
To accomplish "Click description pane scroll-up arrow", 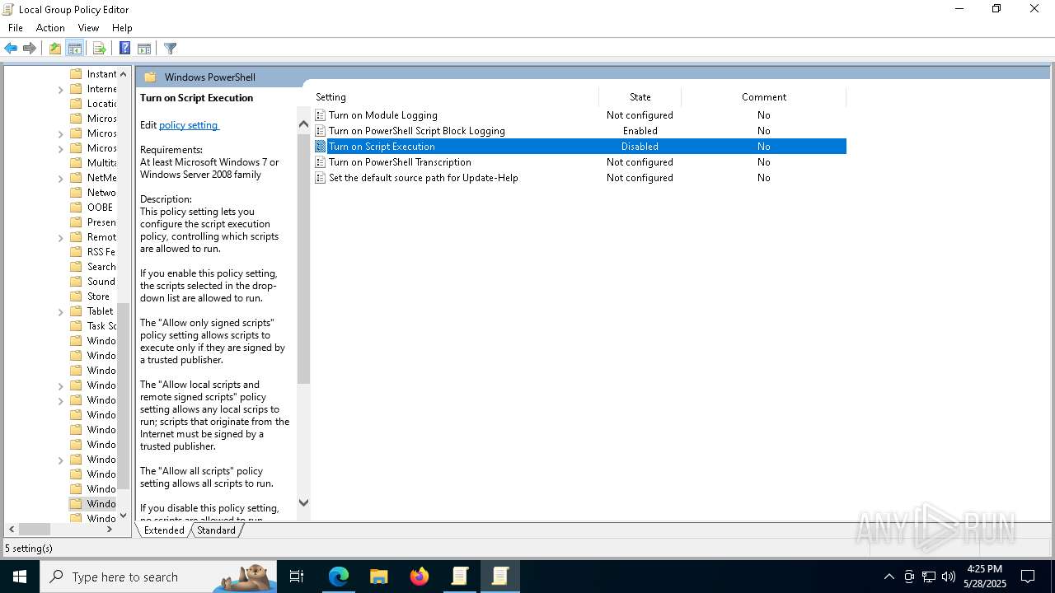I will pos(303,124).
